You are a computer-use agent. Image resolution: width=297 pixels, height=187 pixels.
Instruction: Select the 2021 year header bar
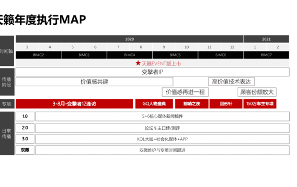pos(266,39)
